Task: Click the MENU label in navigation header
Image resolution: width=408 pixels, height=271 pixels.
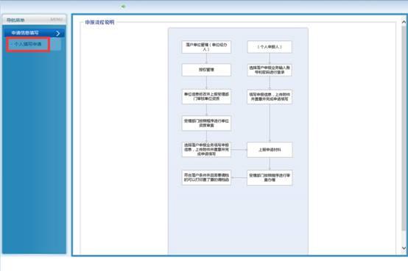Action: click(x=56, y=20)
